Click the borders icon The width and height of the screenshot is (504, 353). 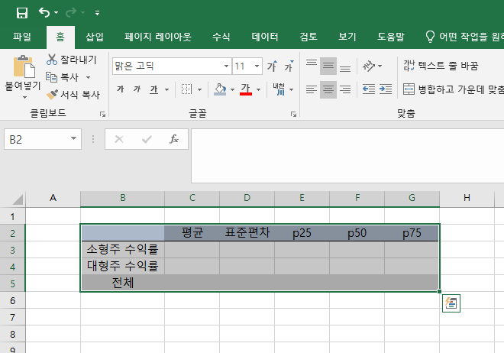[x=186, y=89]
